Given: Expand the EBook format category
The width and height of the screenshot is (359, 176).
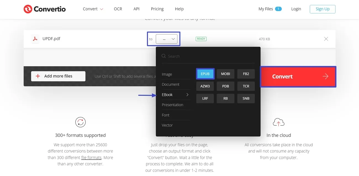Looking at the screenshot, I should 167,94.
